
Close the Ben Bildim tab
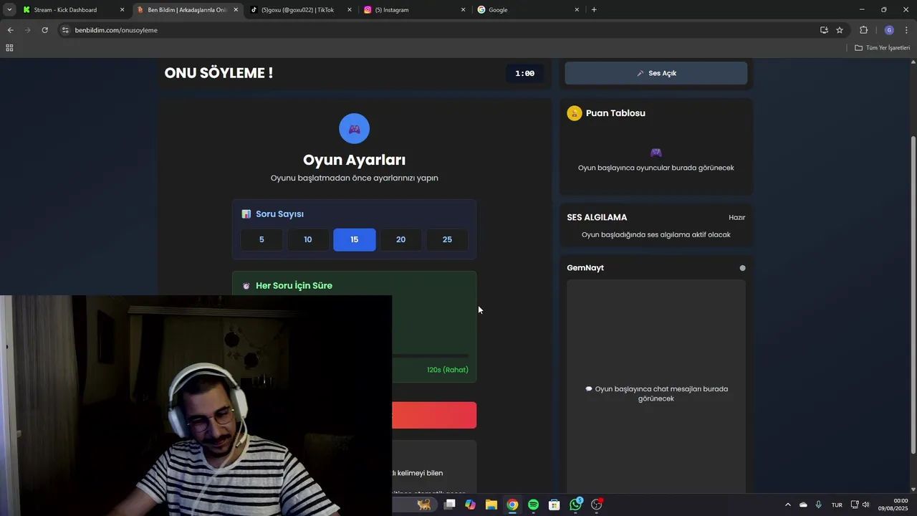[x=236, y=10]
